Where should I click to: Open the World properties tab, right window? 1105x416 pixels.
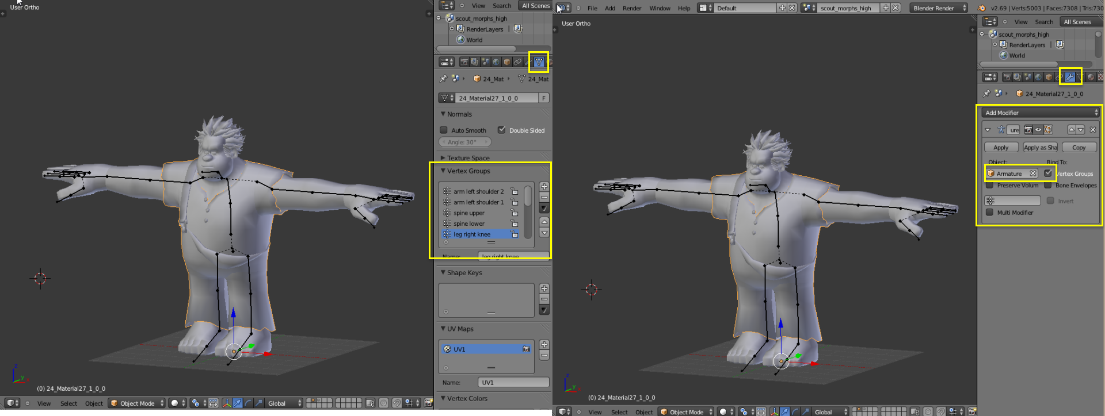(x=1038, y=77)
